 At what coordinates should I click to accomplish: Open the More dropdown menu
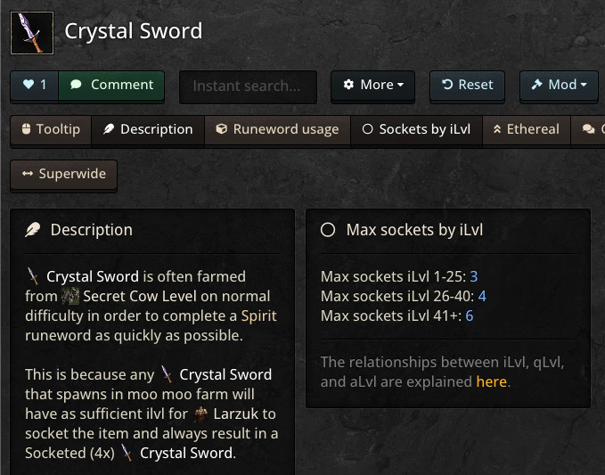coord(373,85)
